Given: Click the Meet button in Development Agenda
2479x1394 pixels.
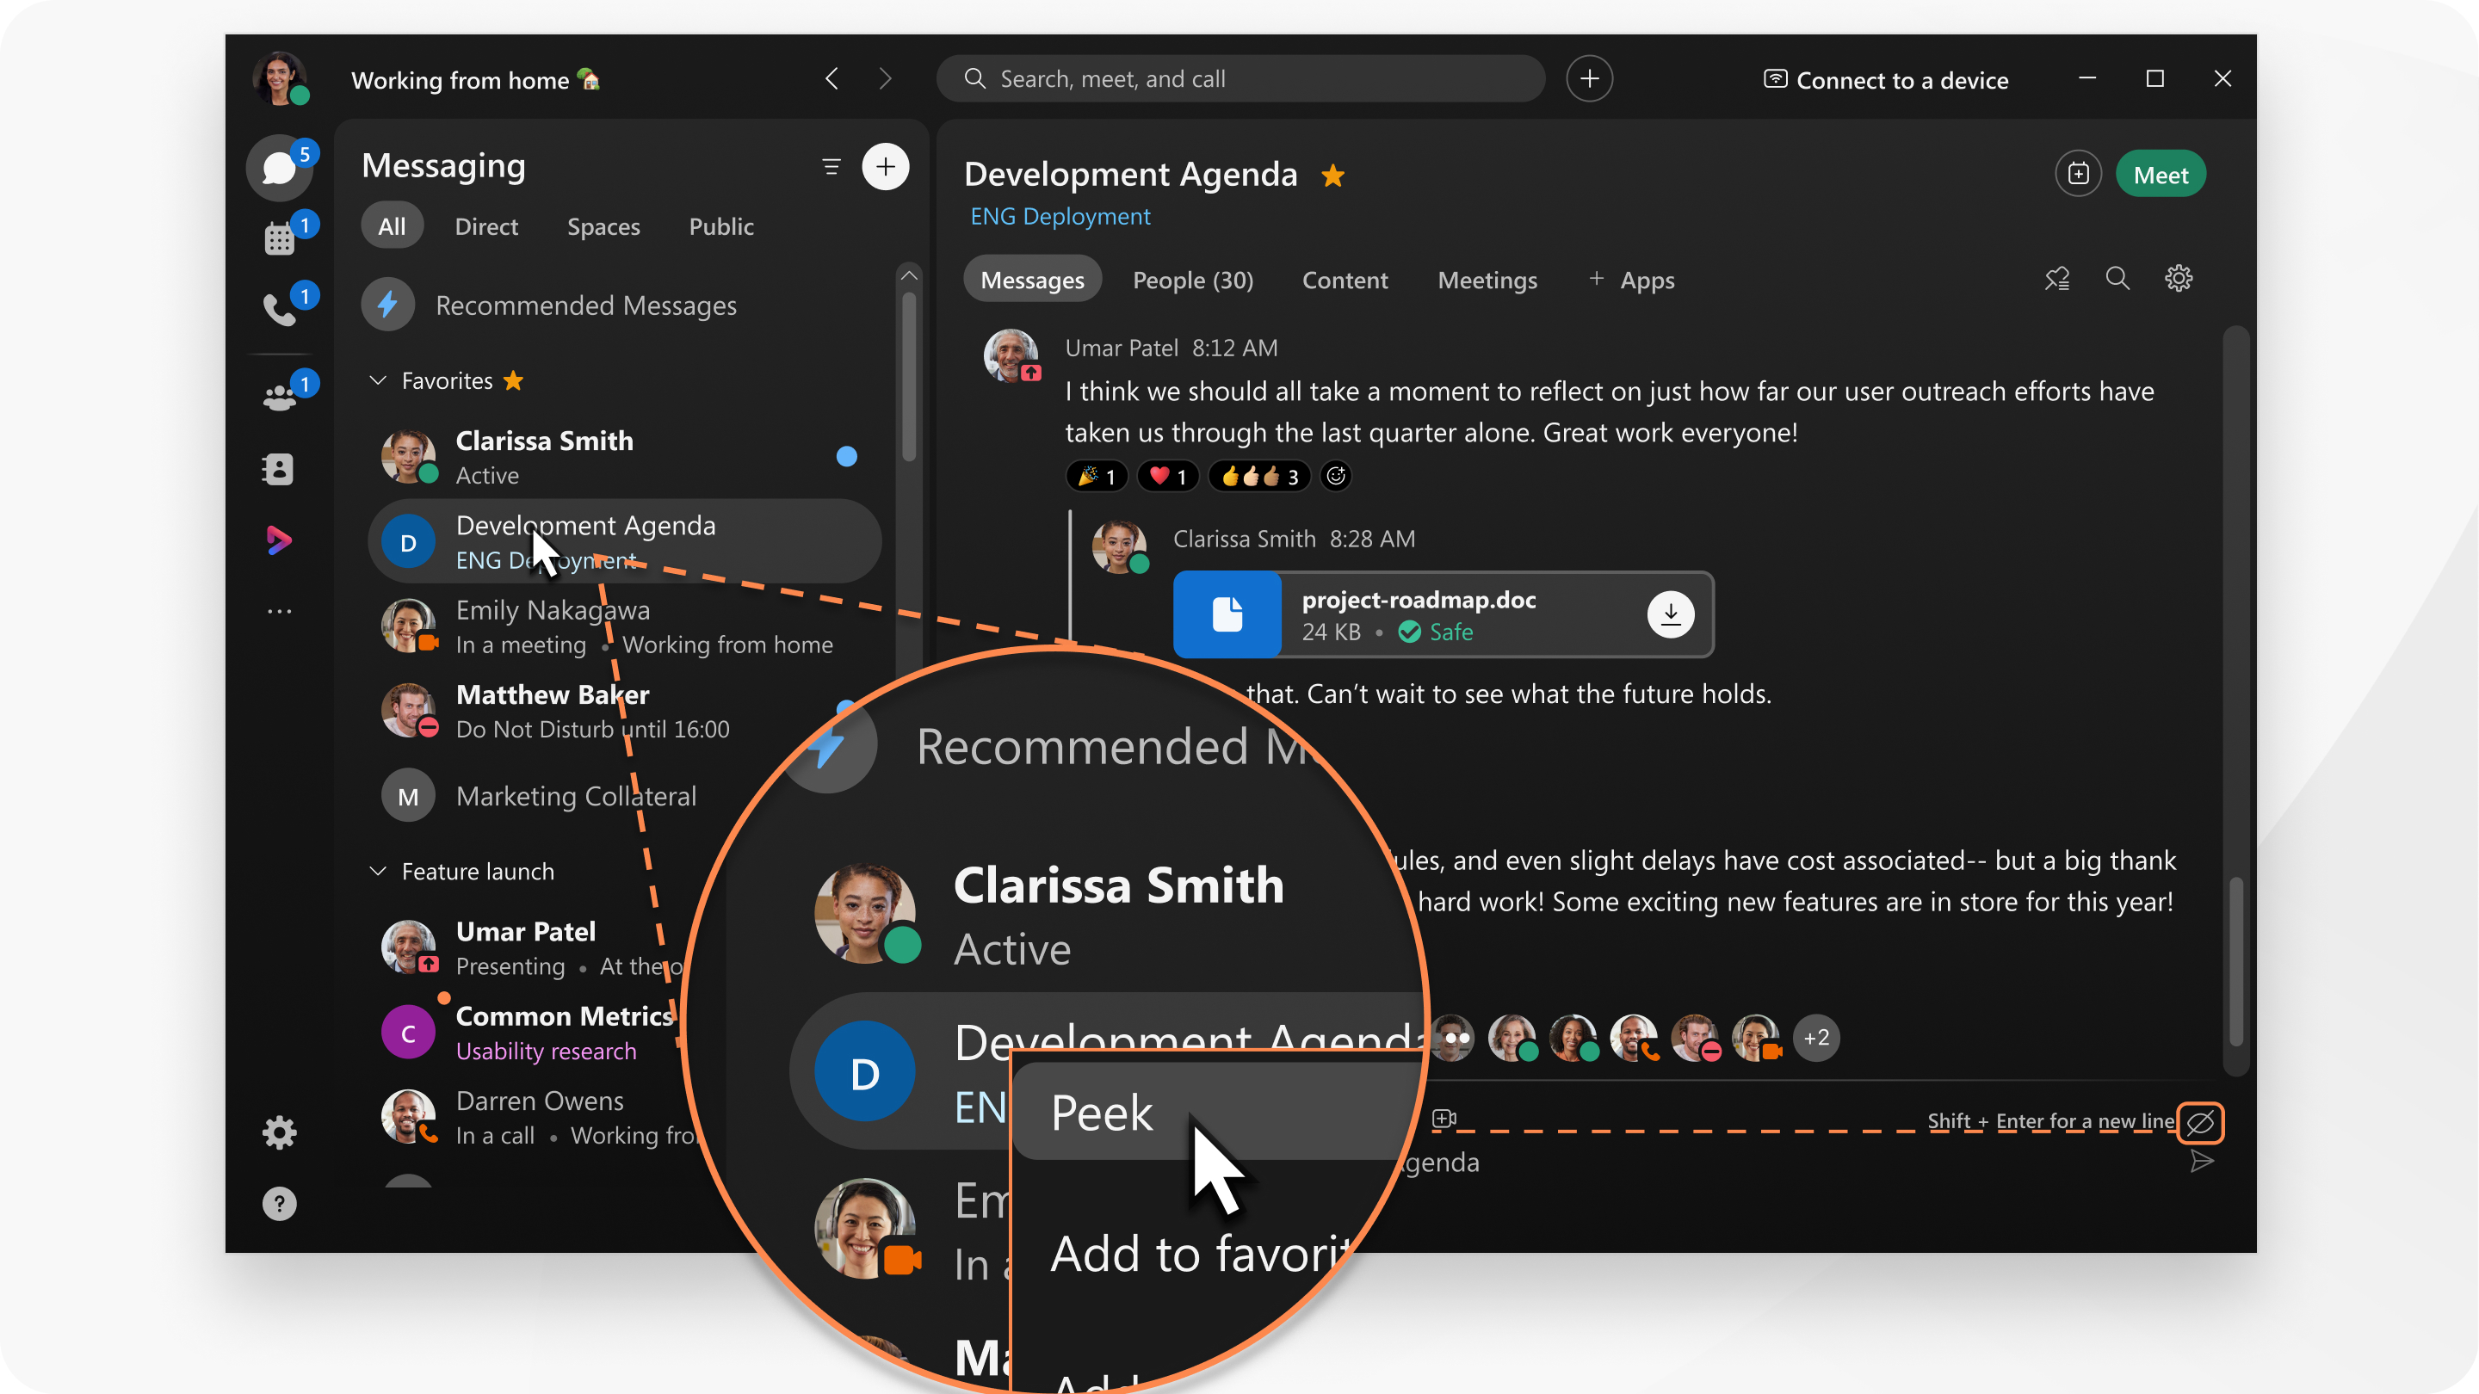Looking at the screenshot, I should point(2161,174).
